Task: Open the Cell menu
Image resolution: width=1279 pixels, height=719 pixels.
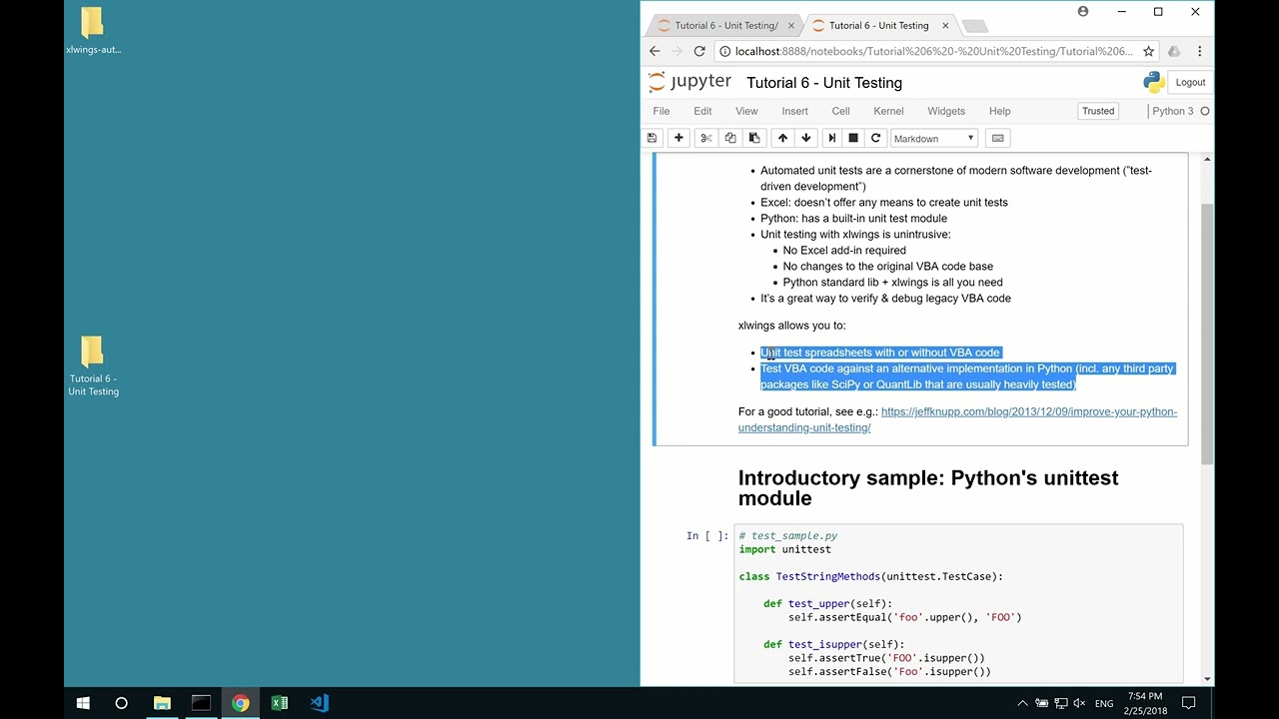Action: (x=840, y=111)
